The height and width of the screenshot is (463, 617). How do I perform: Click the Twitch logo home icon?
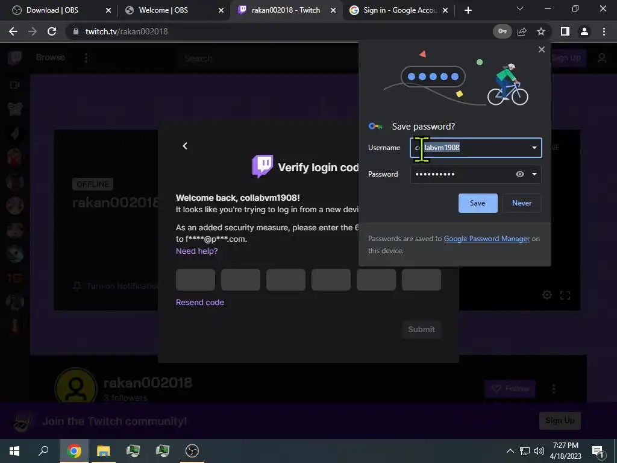15,58
